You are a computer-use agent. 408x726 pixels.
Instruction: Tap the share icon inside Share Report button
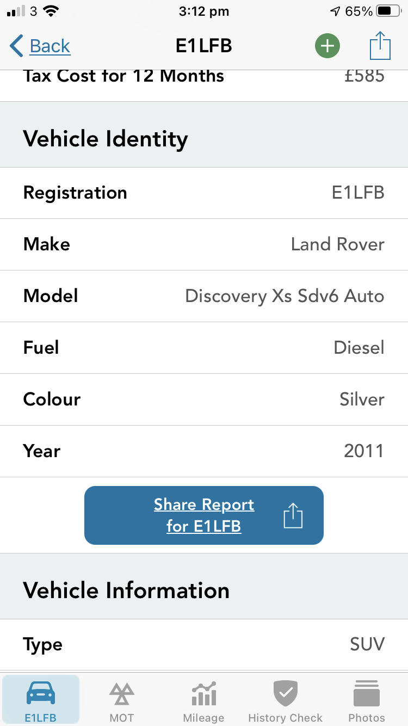293,515
